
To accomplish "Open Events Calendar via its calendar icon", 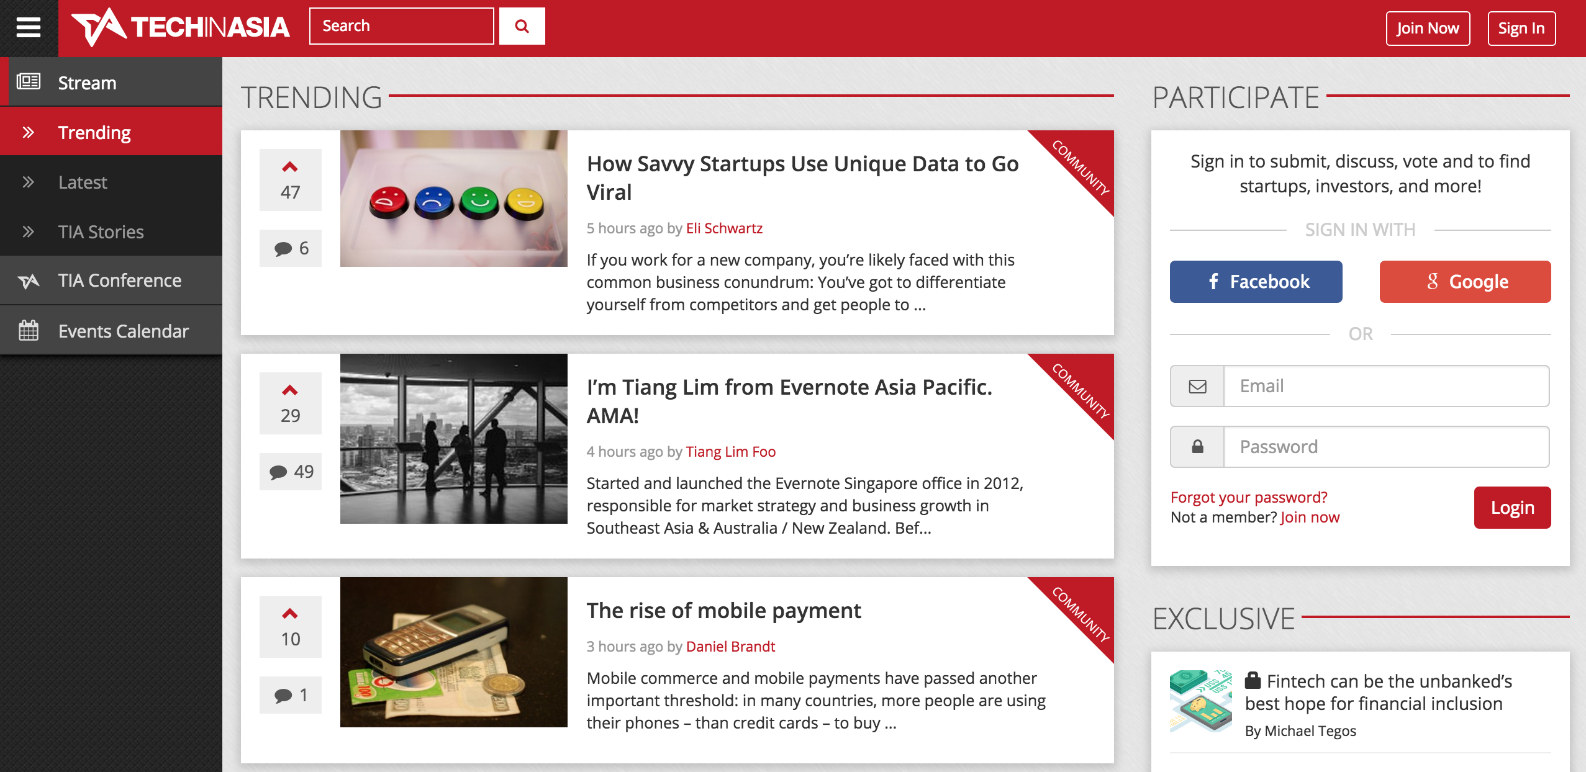I will [28, 330].
